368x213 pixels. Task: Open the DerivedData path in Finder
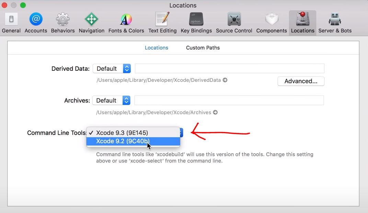tap(225, 80)
